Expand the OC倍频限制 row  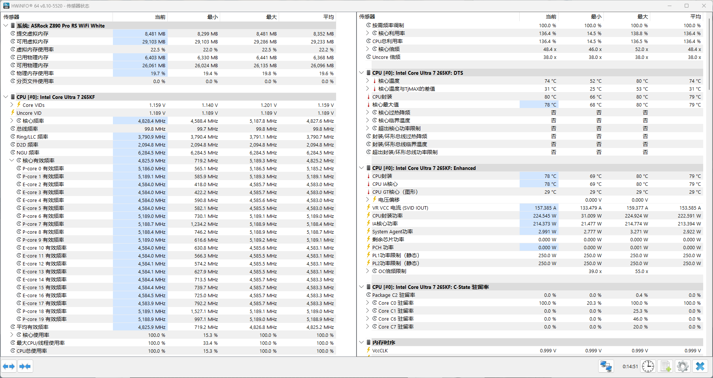367,271
